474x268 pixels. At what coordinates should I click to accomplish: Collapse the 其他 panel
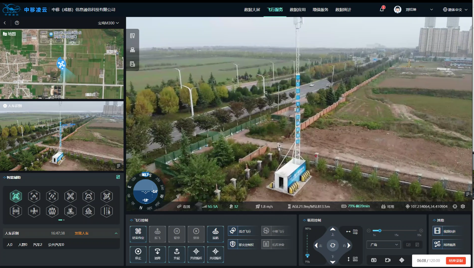tap(434, 220)
